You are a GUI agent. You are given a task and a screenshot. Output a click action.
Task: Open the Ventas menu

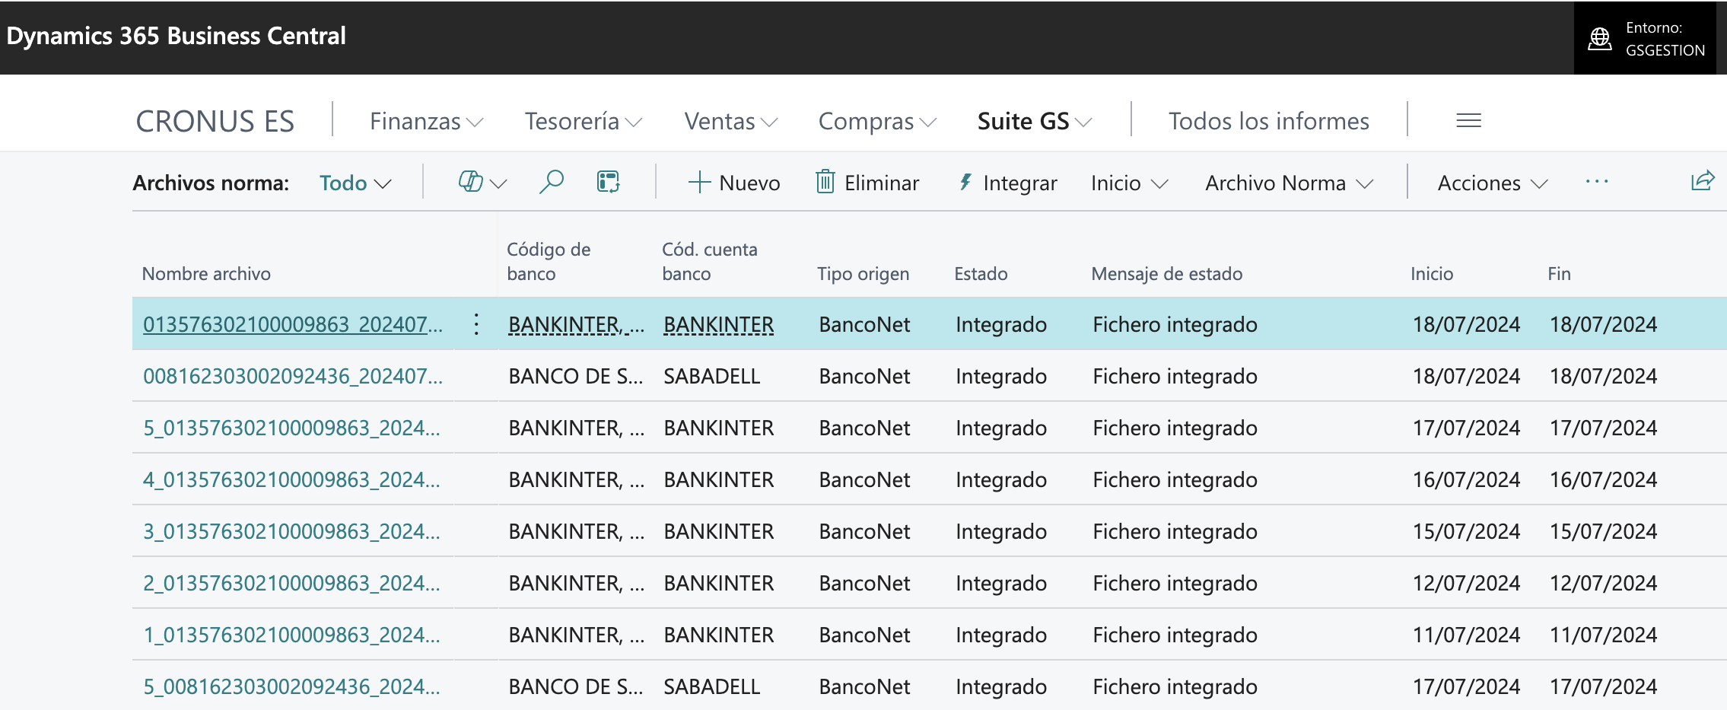pos(730,121)
